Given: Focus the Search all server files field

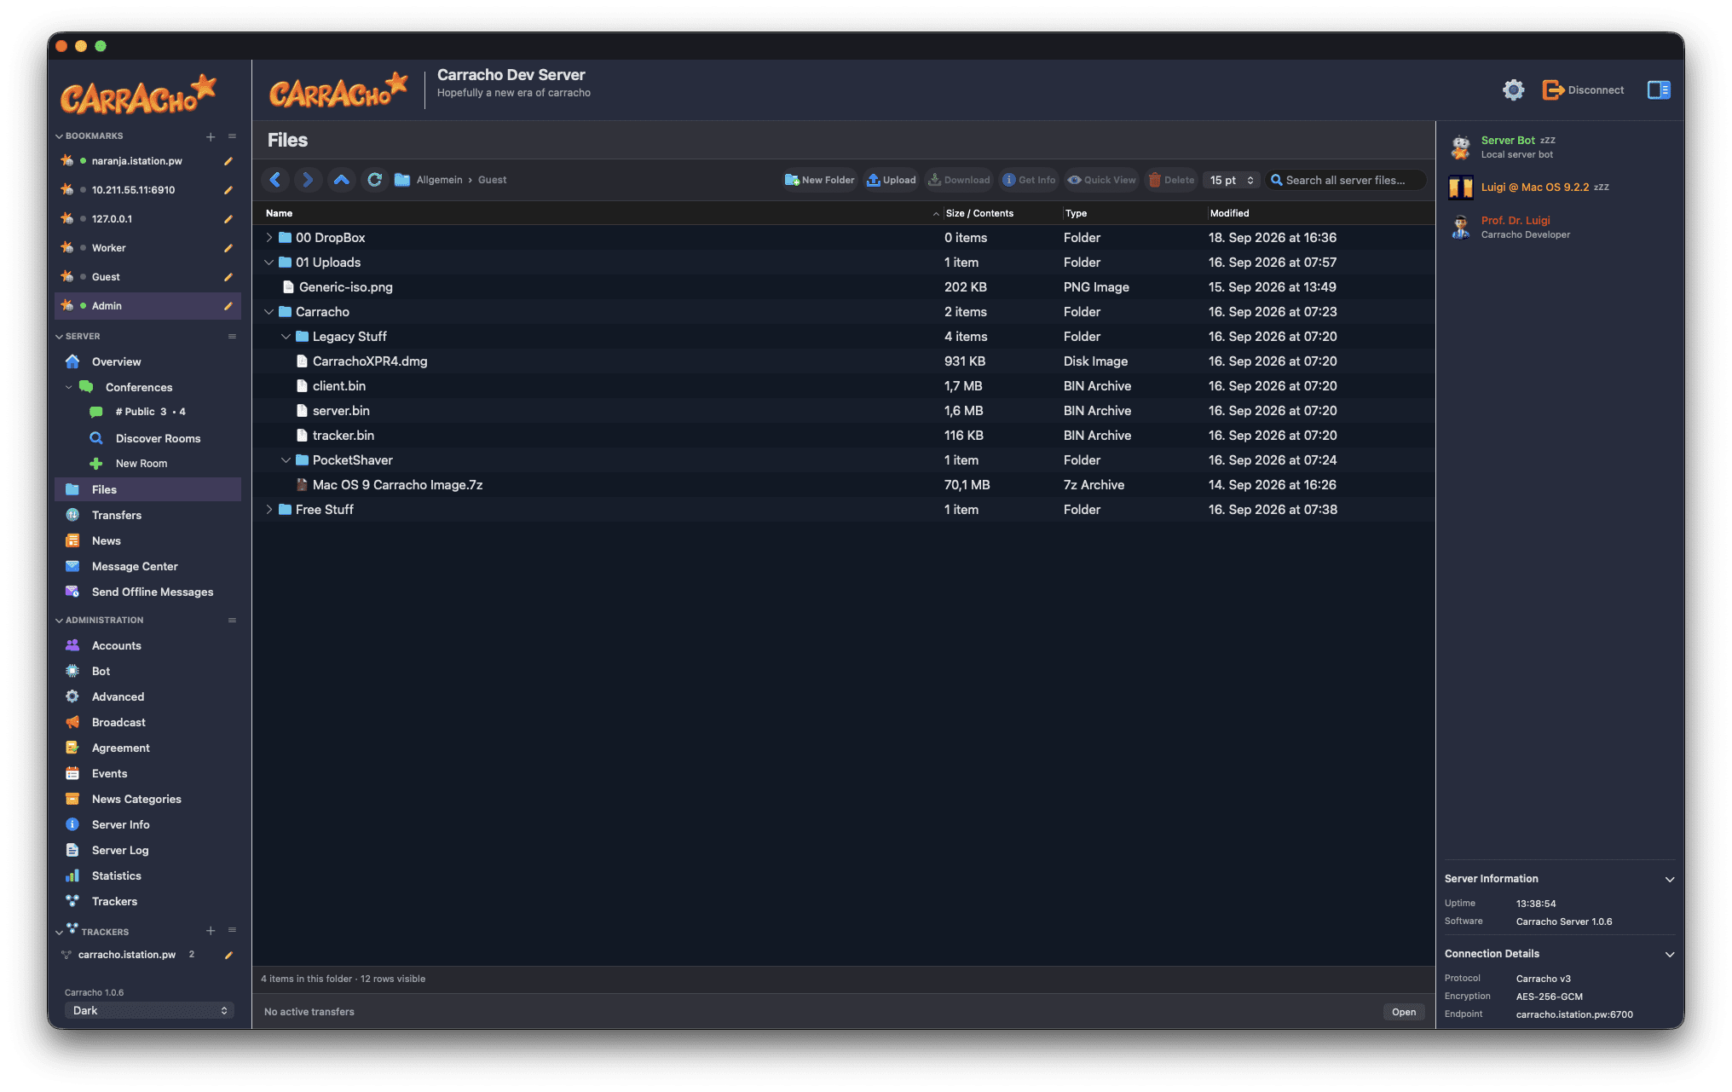Looking at the screenshot, I should (x=1345, y=180).
